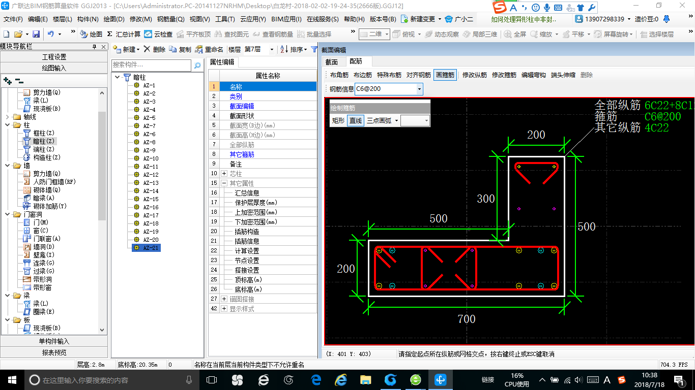
Task: Click 单构件输入 panel button
Action: (54, 341)
